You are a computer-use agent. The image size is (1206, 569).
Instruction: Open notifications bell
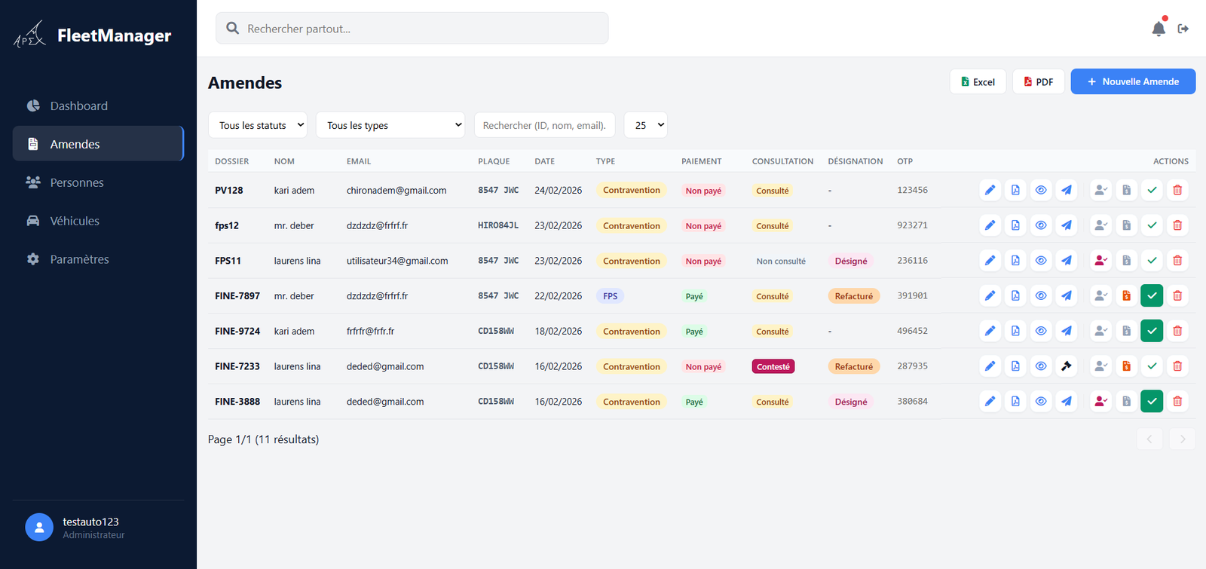tap(1159, 29)
